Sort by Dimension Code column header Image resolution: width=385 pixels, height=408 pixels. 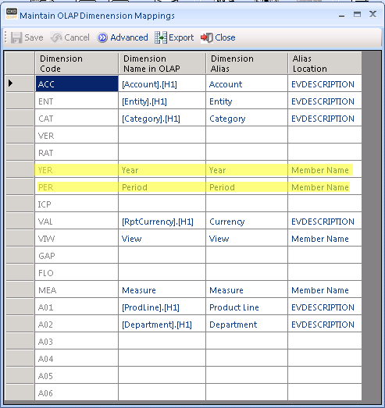77,63
